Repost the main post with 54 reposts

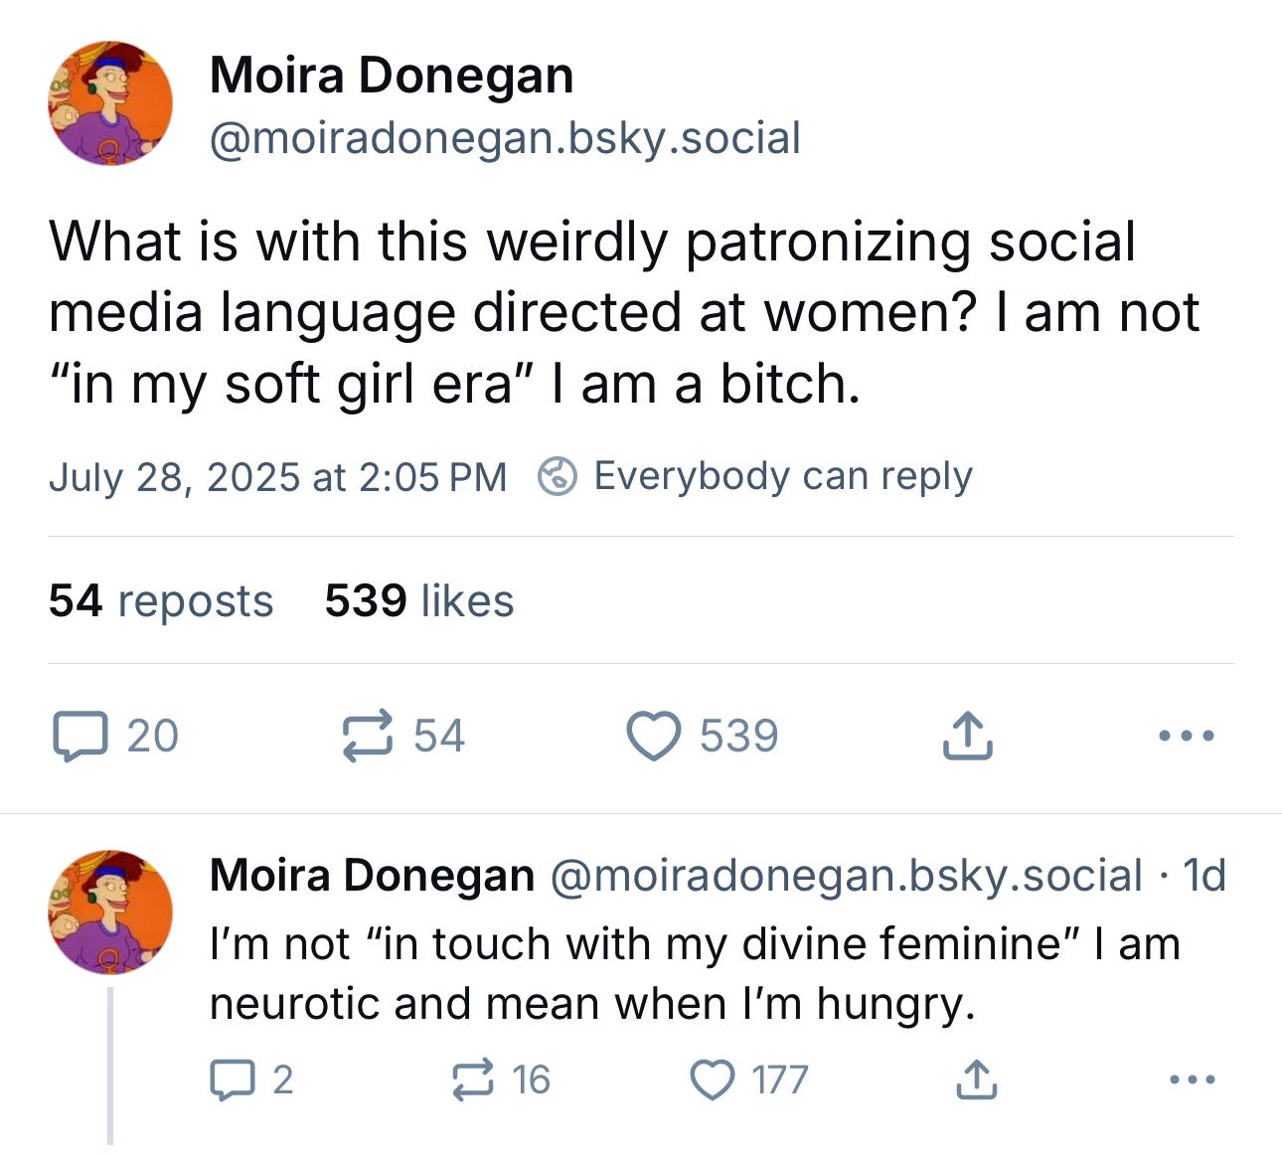click(x=368, y=737)
